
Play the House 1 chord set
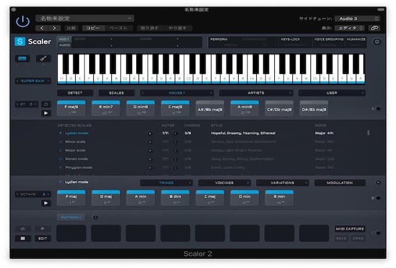coord(46,113)
